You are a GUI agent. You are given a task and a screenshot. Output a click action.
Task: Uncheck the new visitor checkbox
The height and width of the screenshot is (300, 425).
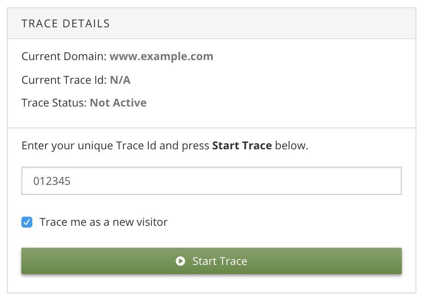click(27, 223)
